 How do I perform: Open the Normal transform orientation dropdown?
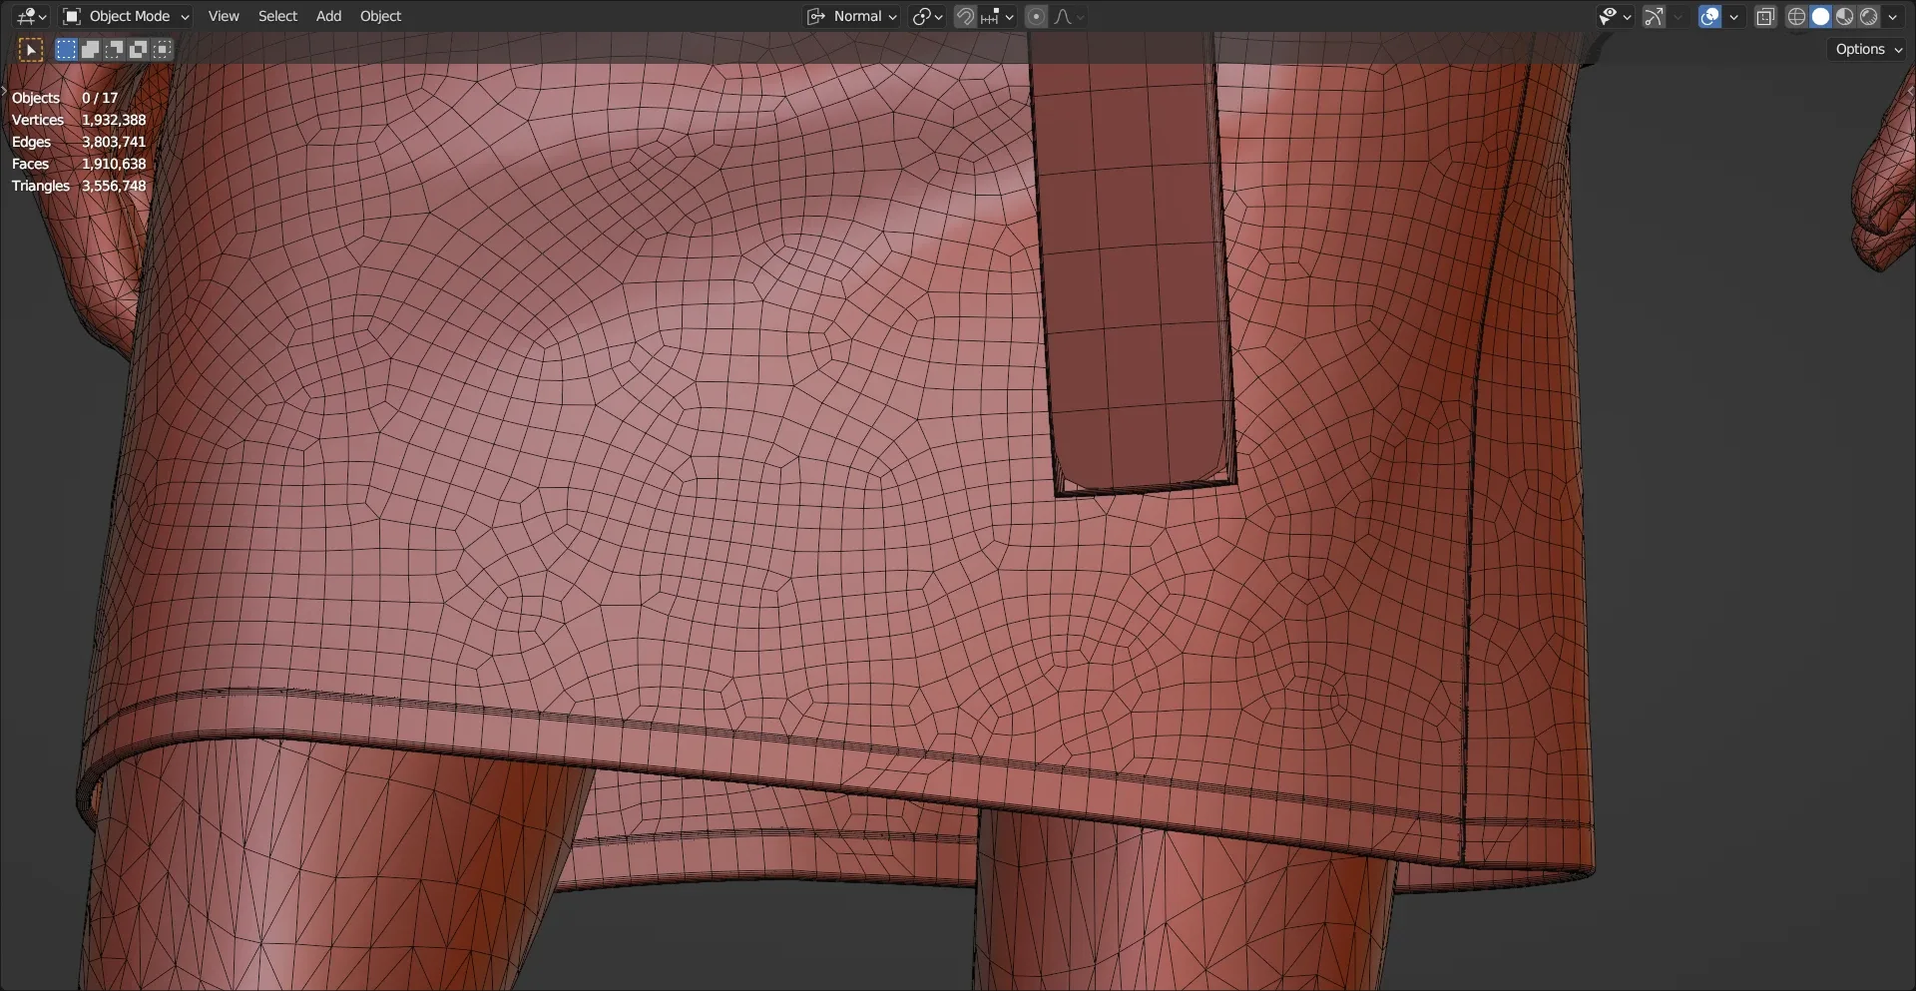852,16
